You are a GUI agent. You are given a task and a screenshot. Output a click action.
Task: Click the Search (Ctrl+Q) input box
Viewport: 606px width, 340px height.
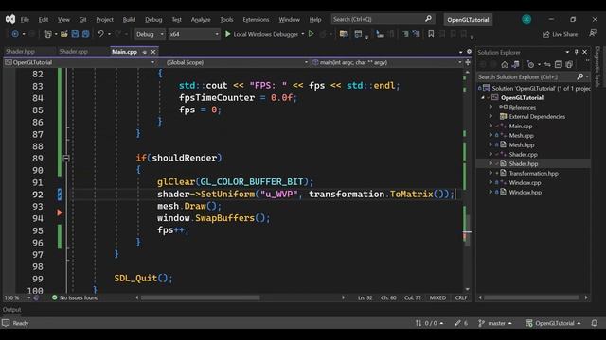[383, 19]
